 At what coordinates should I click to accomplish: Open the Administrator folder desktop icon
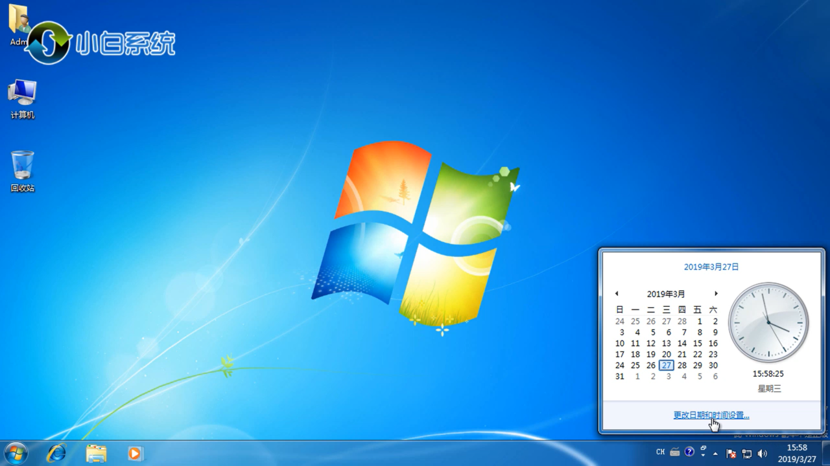pos(19,26)
